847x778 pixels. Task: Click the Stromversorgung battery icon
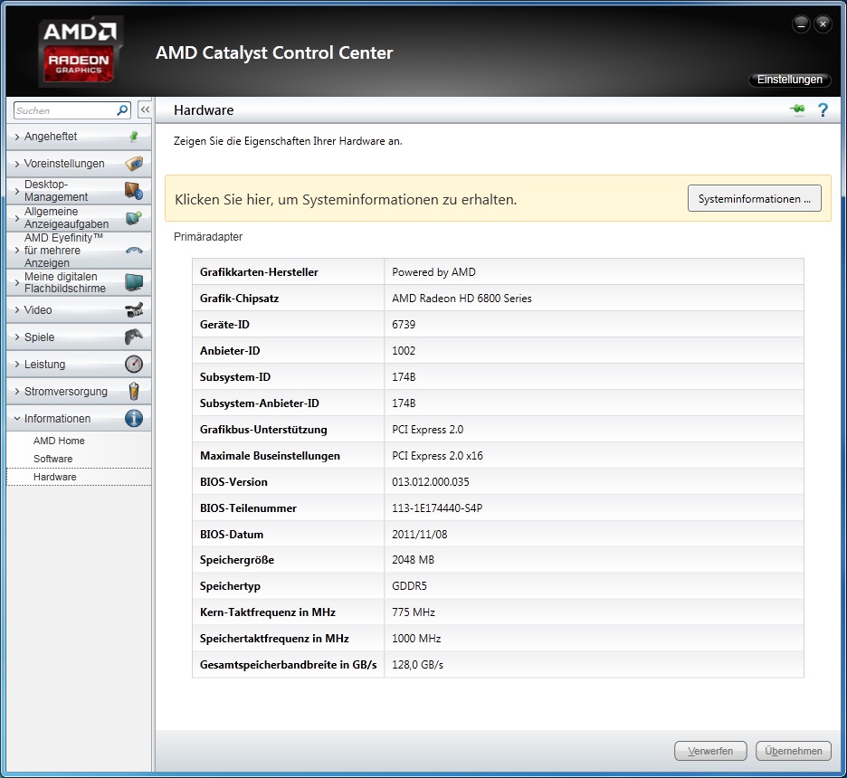134,391
